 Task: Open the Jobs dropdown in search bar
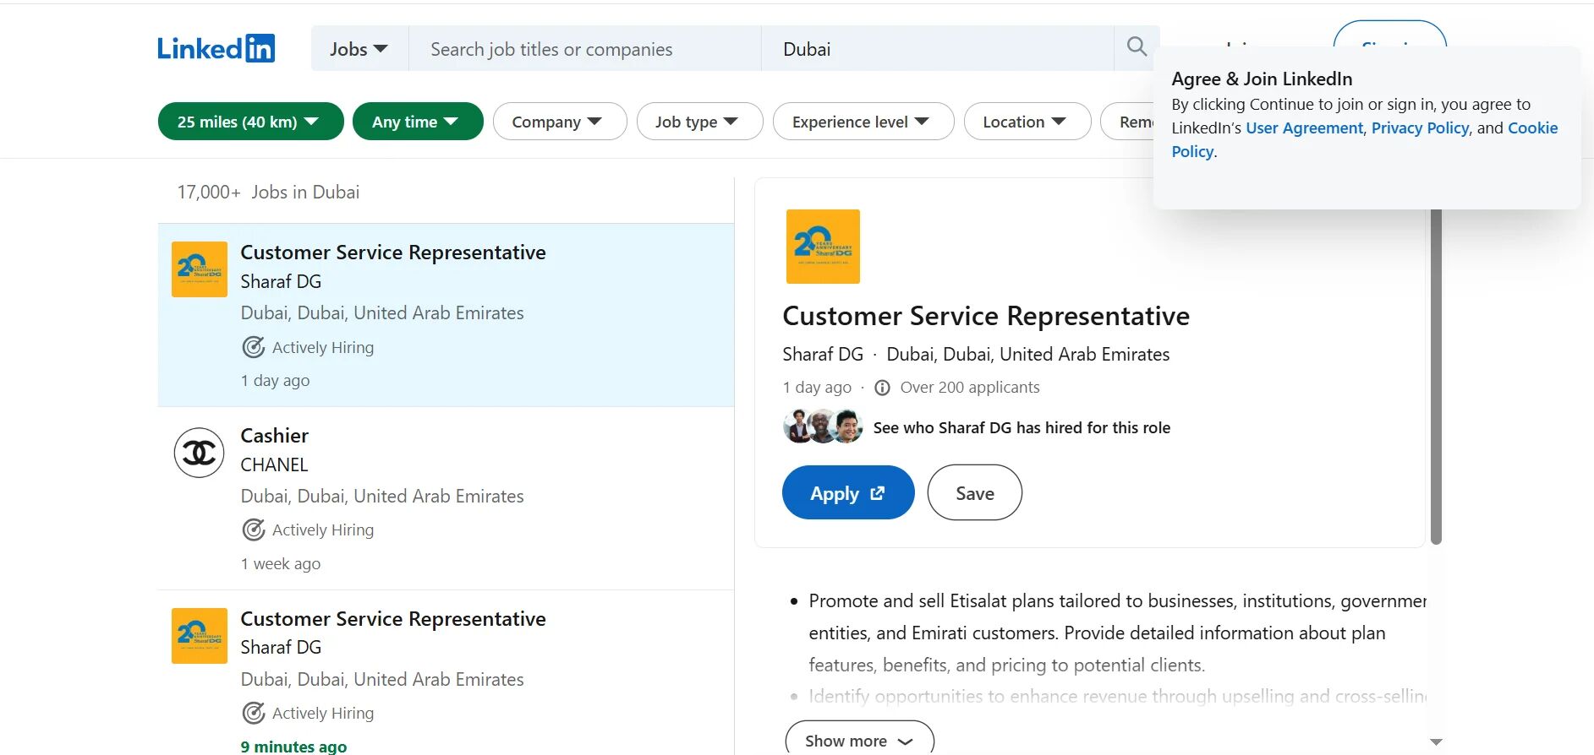tap(359, 49)
